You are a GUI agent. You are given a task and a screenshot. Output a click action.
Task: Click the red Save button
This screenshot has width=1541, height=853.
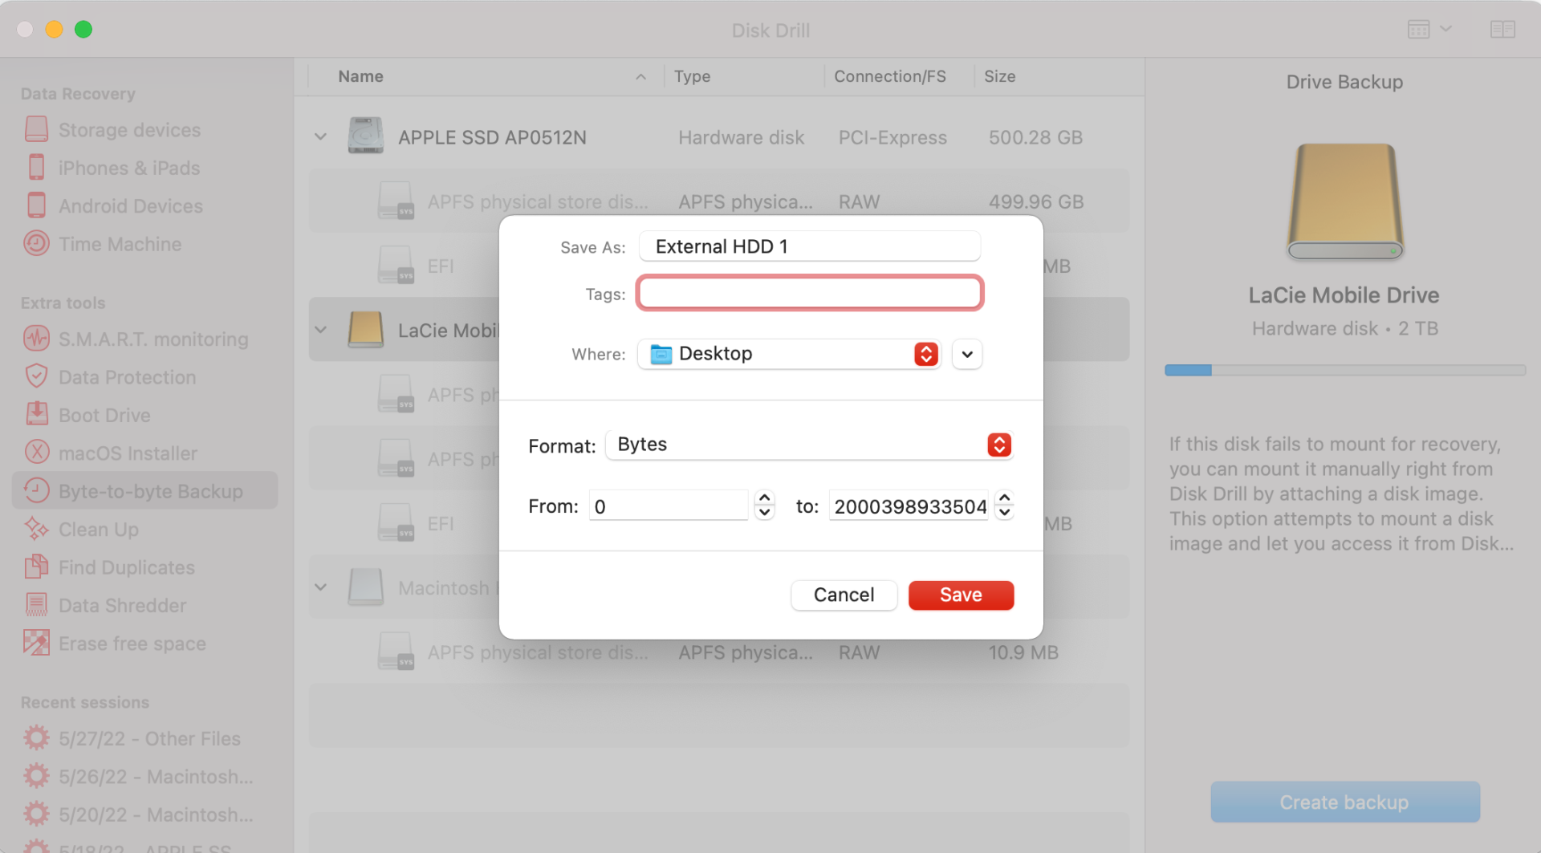coord(961,595)
